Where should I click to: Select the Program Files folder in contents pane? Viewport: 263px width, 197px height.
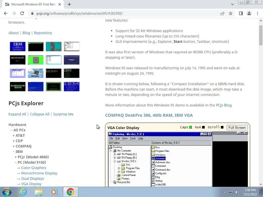(x=162, y=151)
